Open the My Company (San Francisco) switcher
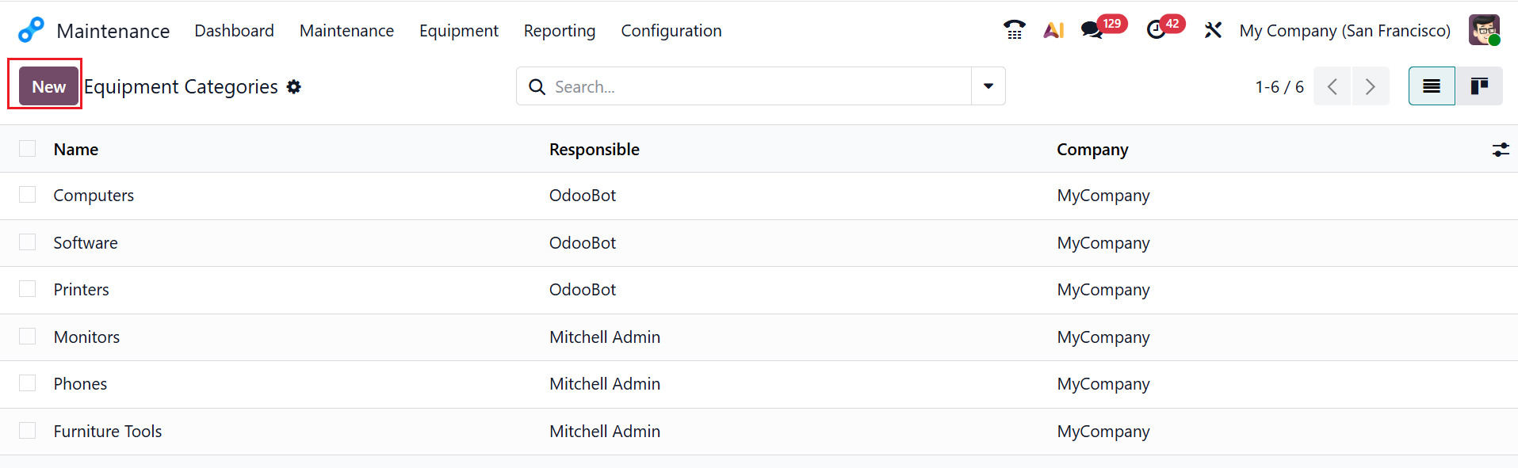The height and width of the screenshot is (468, 1518). coord(1344,31)
